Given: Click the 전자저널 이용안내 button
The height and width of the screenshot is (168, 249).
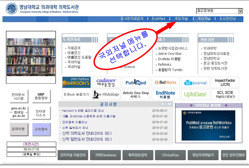Looking at the screenshot, I should [x=73, y=155].
